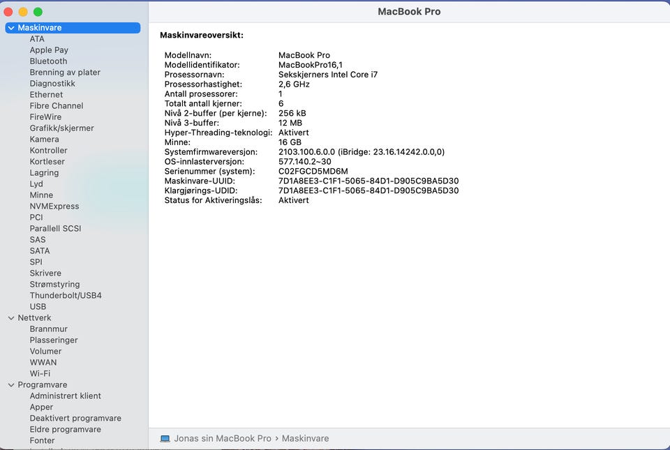The width and height of the screenshot is (670, 450).
Task: Click the Klargjørings-UDID value
Action: pyautogui.click(x=368, y=190)
